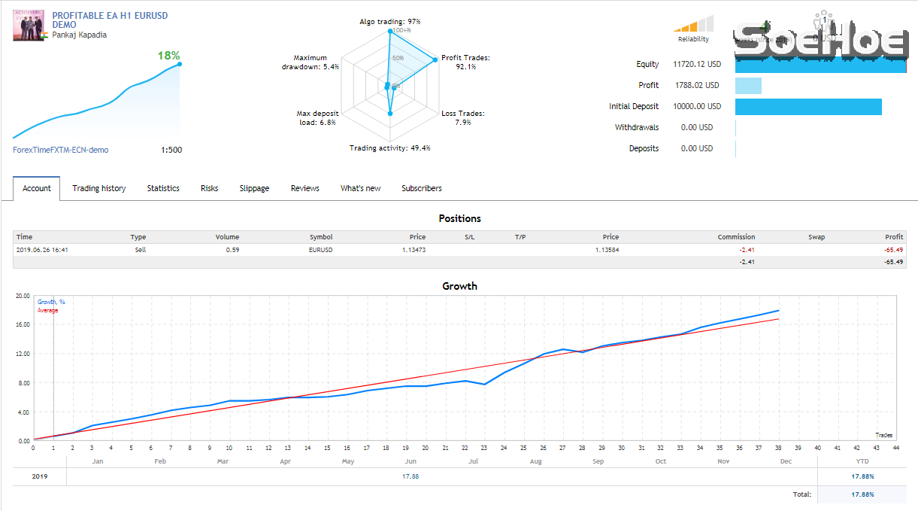Open the Statistics tab
Screen dimensions: 918x511
coord(162,188)
